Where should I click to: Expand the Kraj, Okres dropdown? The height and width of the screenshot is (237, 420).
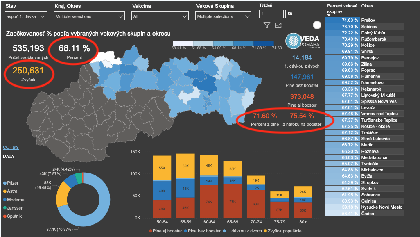(x=89, y=16)
